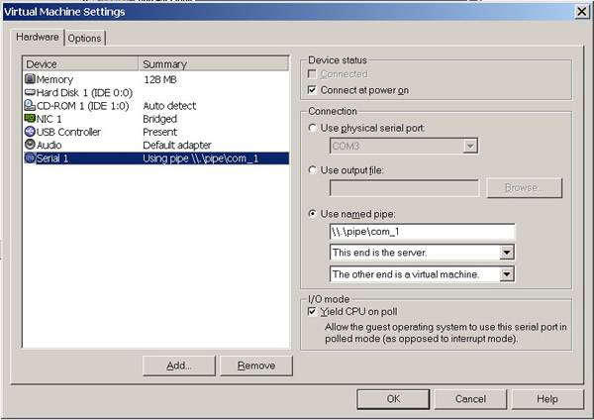Select the Audio device icon
594x420 pixels.
coord(30,145)
